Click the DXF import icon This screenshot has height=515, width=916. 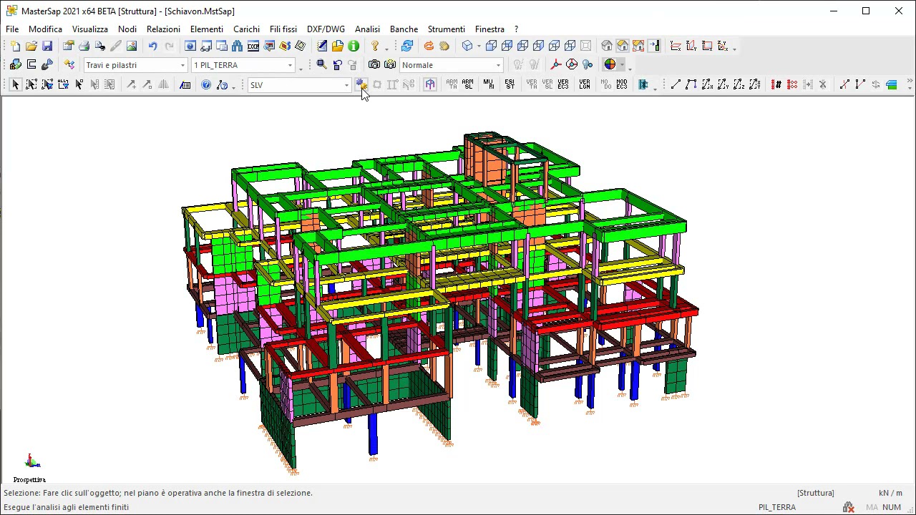click(253, 46)
